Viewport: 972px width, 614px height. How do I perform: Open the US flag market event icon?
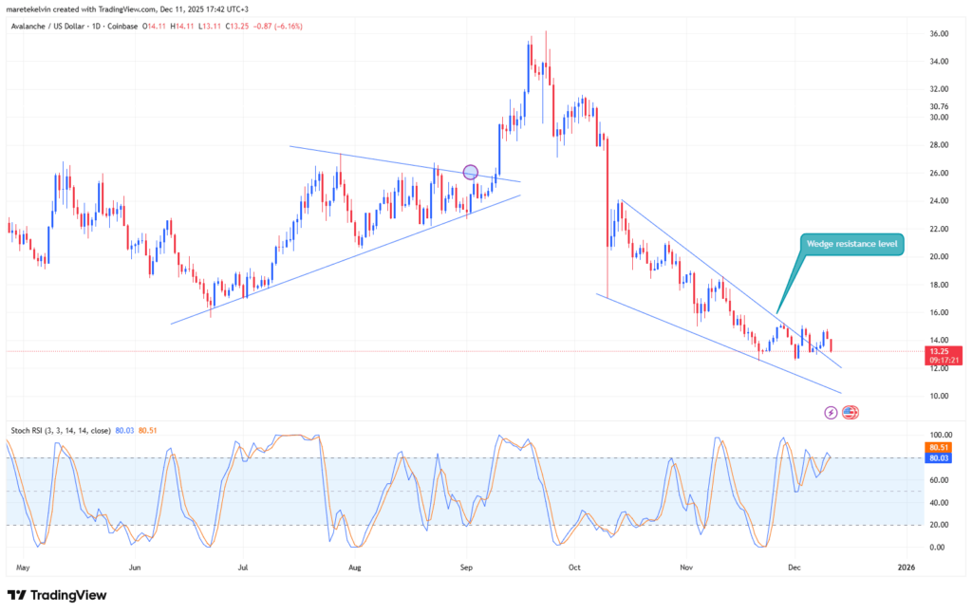coord(850,411)
